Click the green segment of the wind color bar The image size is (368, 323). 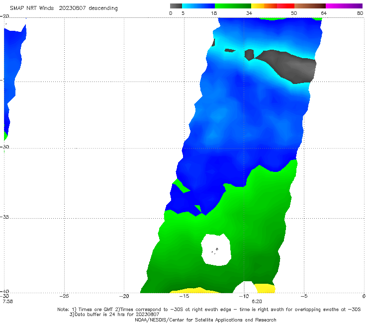[x=233, y=6]
